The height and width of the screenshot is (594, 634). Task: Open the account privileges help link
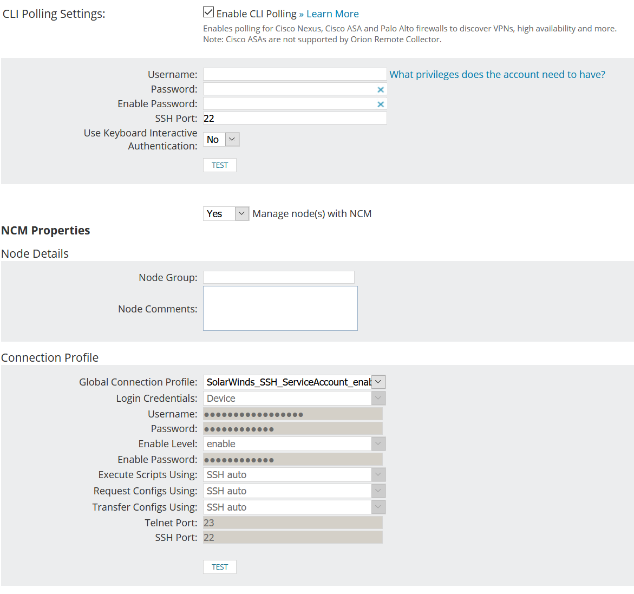click(x=497, y=75)
